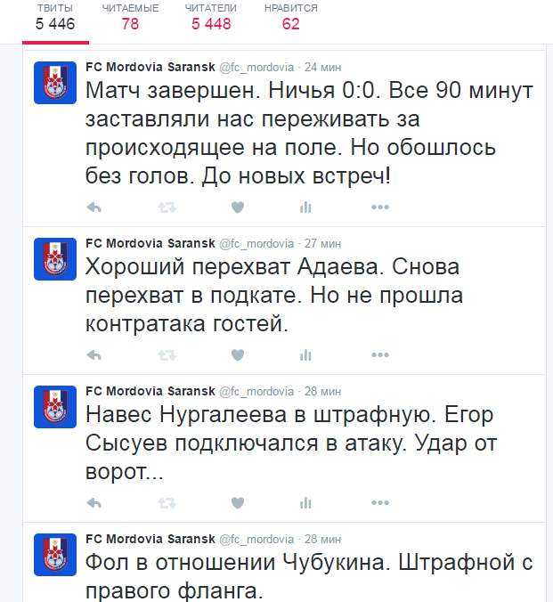The width and height of the screenshot is (553, 602).
Task: Like the 'Матч завершен' tweet
Action: pos(238,207)
